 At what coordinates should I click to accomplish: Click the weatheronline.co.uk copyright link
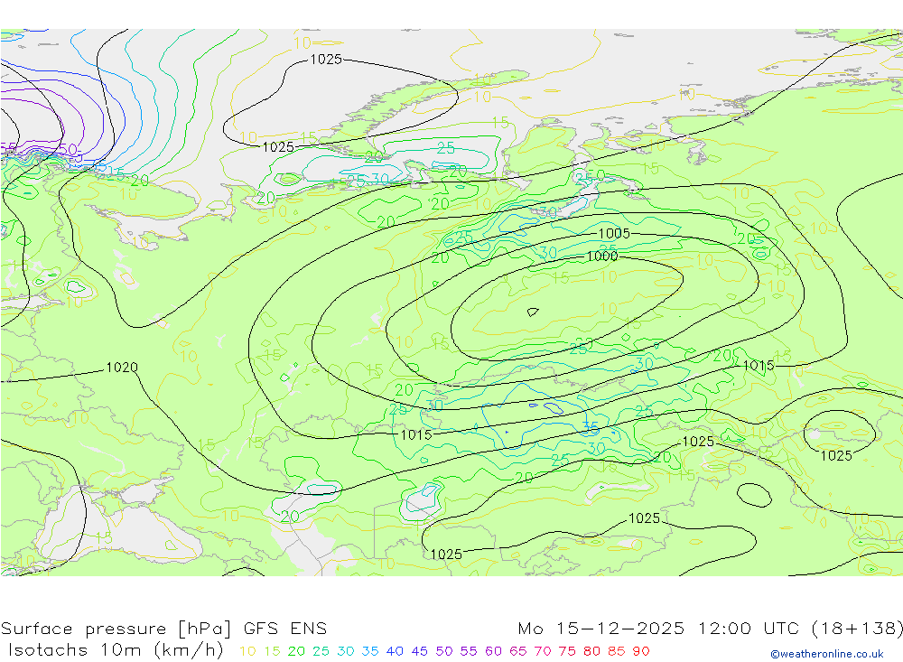(827, 654)
